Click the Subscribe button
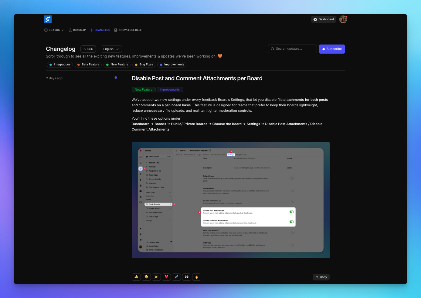The image size is (421, 298). (x=332, y=49)
